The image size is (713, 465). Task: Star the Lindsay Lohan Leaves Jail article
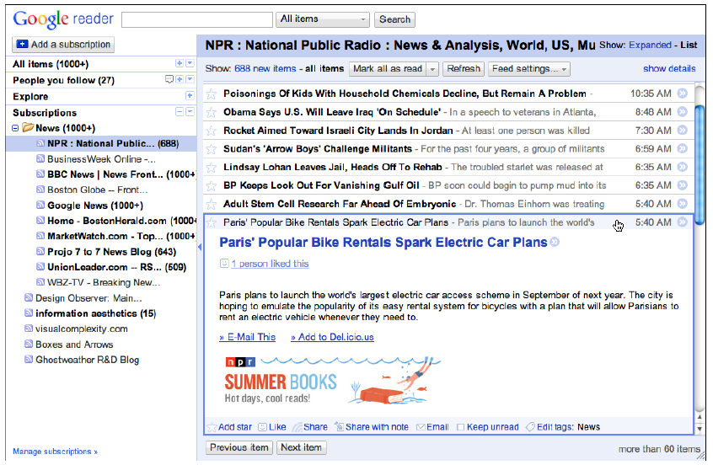211,168
